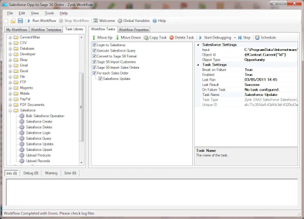Click the Help question mark icon
The width and height of the screenshot is (304, 219).
coord(154,21)
